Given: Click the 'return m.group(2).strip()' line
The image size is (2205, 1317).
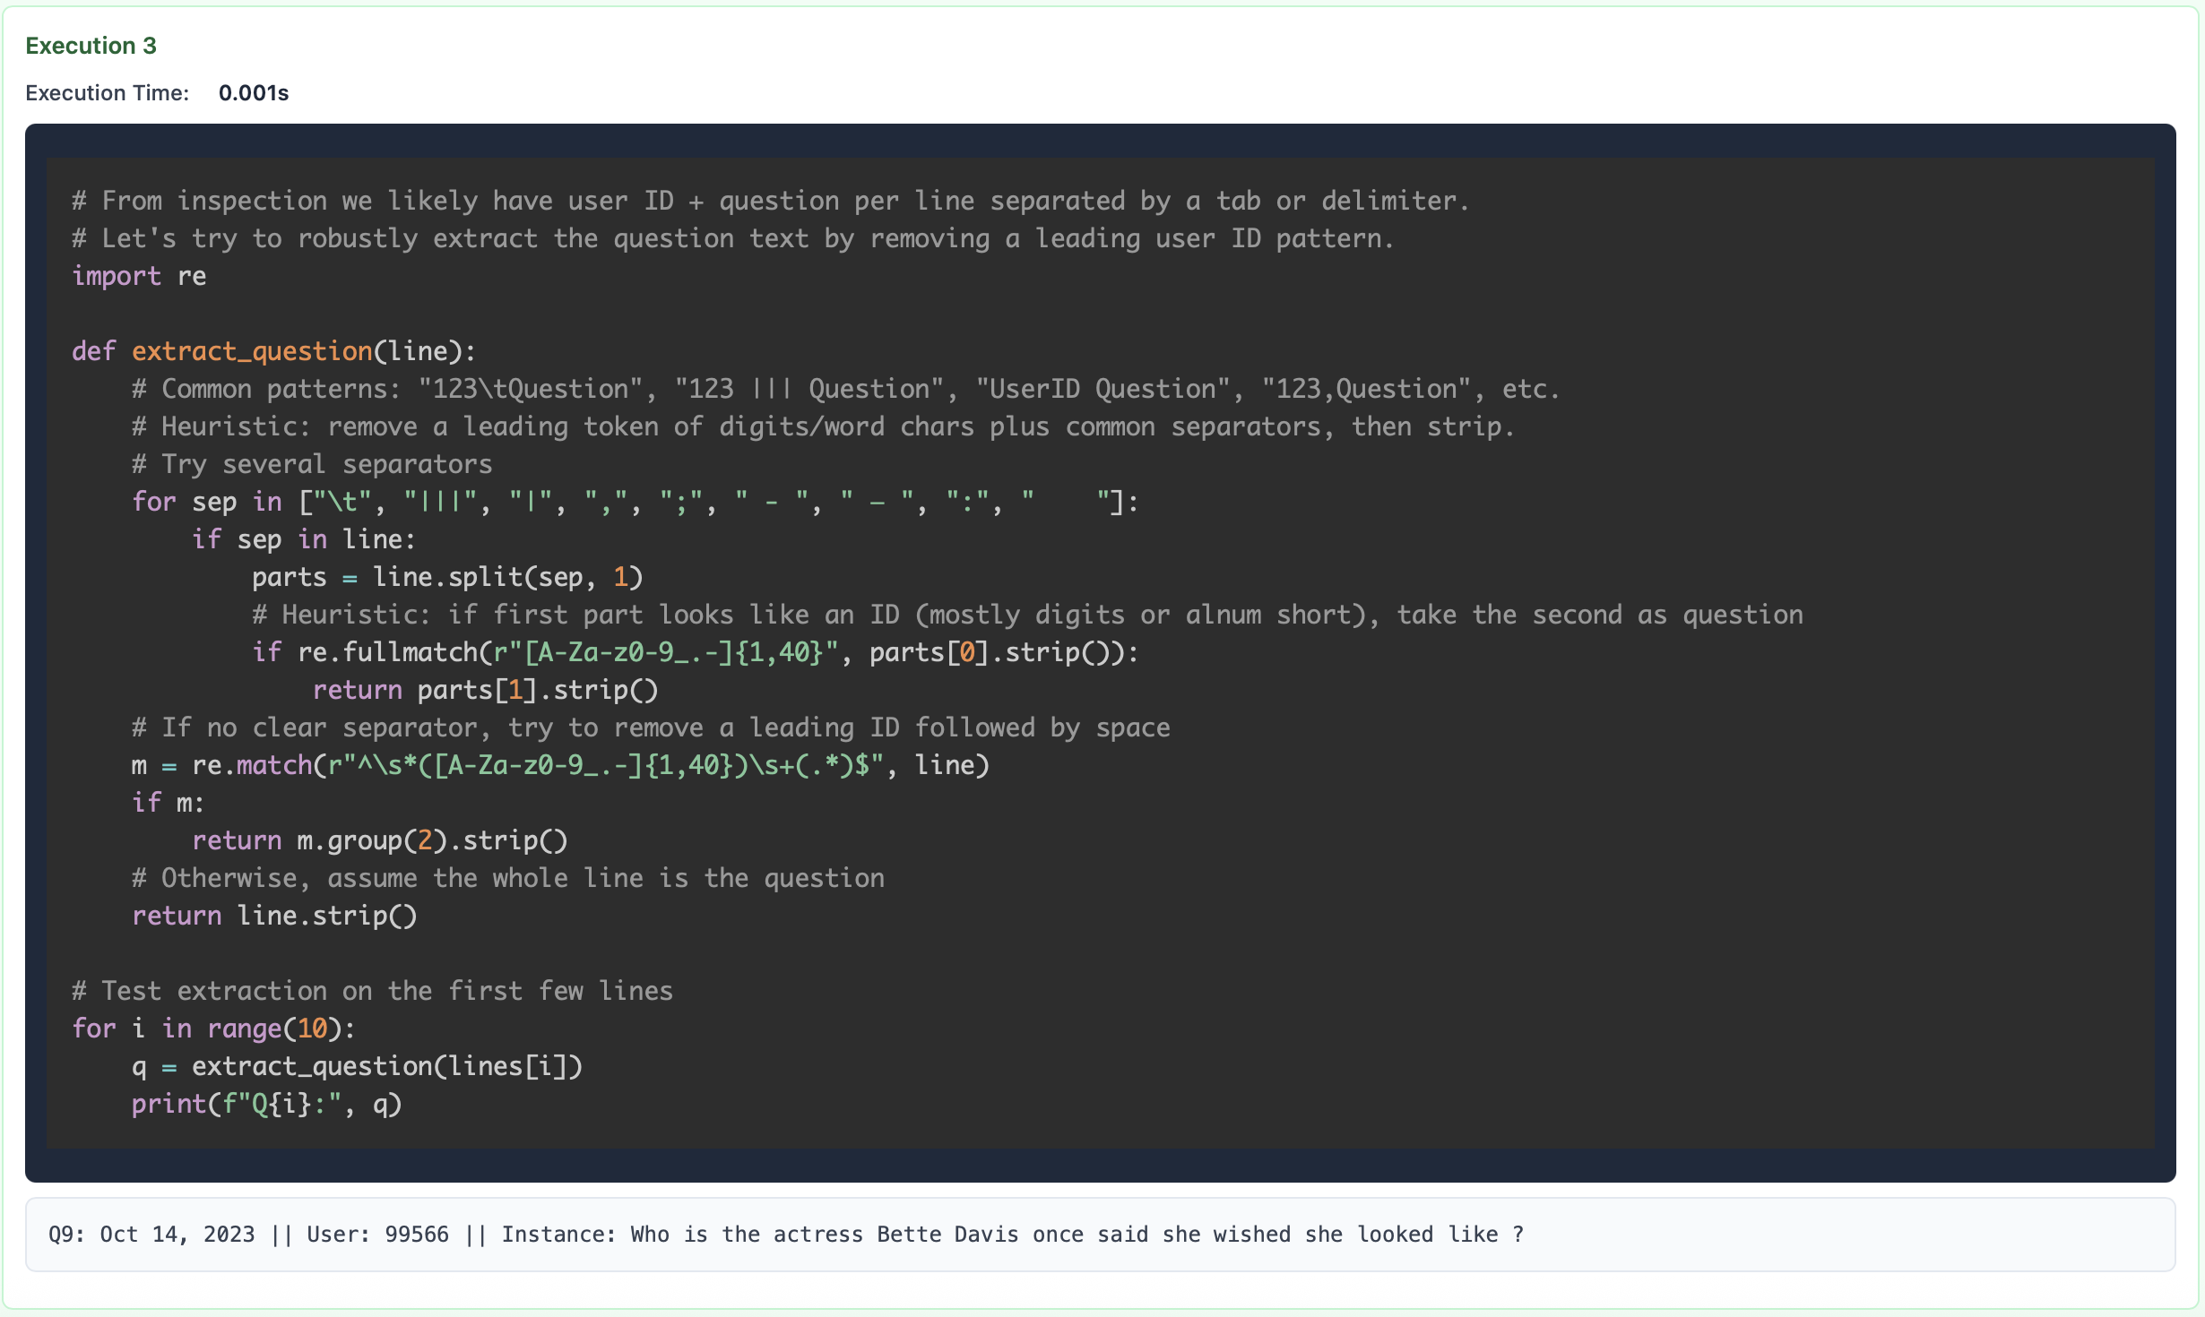Looking at the screenshot, I should [379, 840].
